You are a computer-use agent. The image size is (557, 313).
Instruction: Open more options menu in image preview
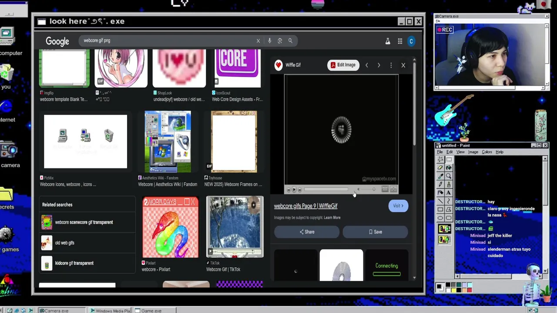click(x=391, y=65)
